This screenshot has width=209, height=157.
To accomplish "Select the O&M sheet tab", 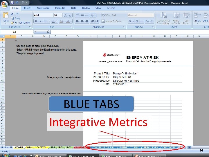I will pos(30,147).
